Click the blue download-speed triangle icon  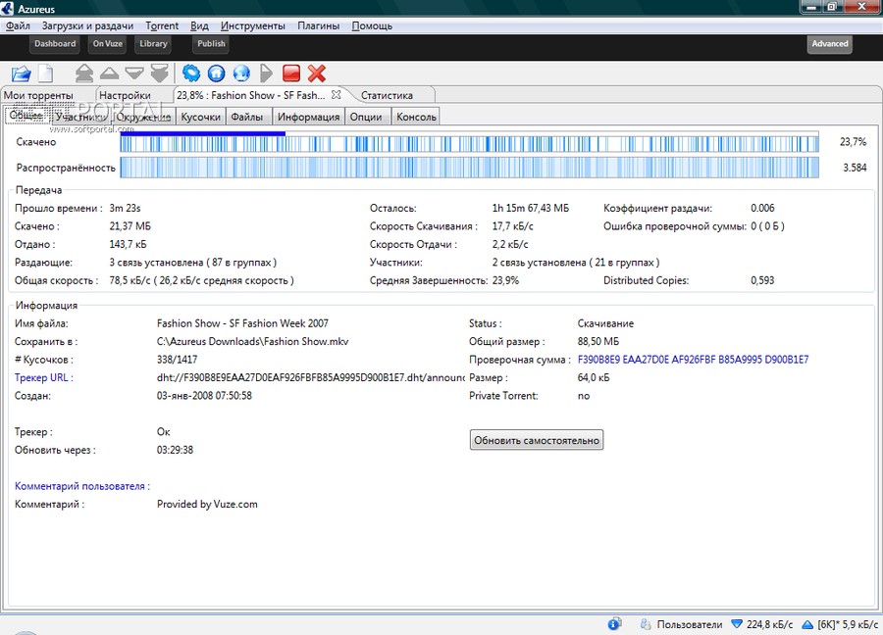click(737, 624)
